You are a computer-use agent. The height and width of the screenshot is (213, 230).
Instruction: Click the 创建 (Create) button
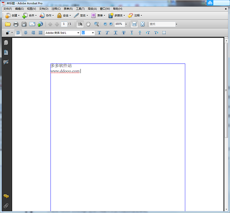11,16
